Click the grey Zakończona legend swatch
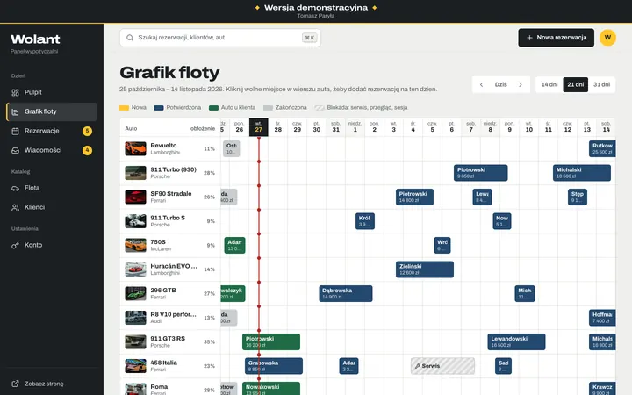The width and height of the screenshot is (632, 395). coord(268,108)
